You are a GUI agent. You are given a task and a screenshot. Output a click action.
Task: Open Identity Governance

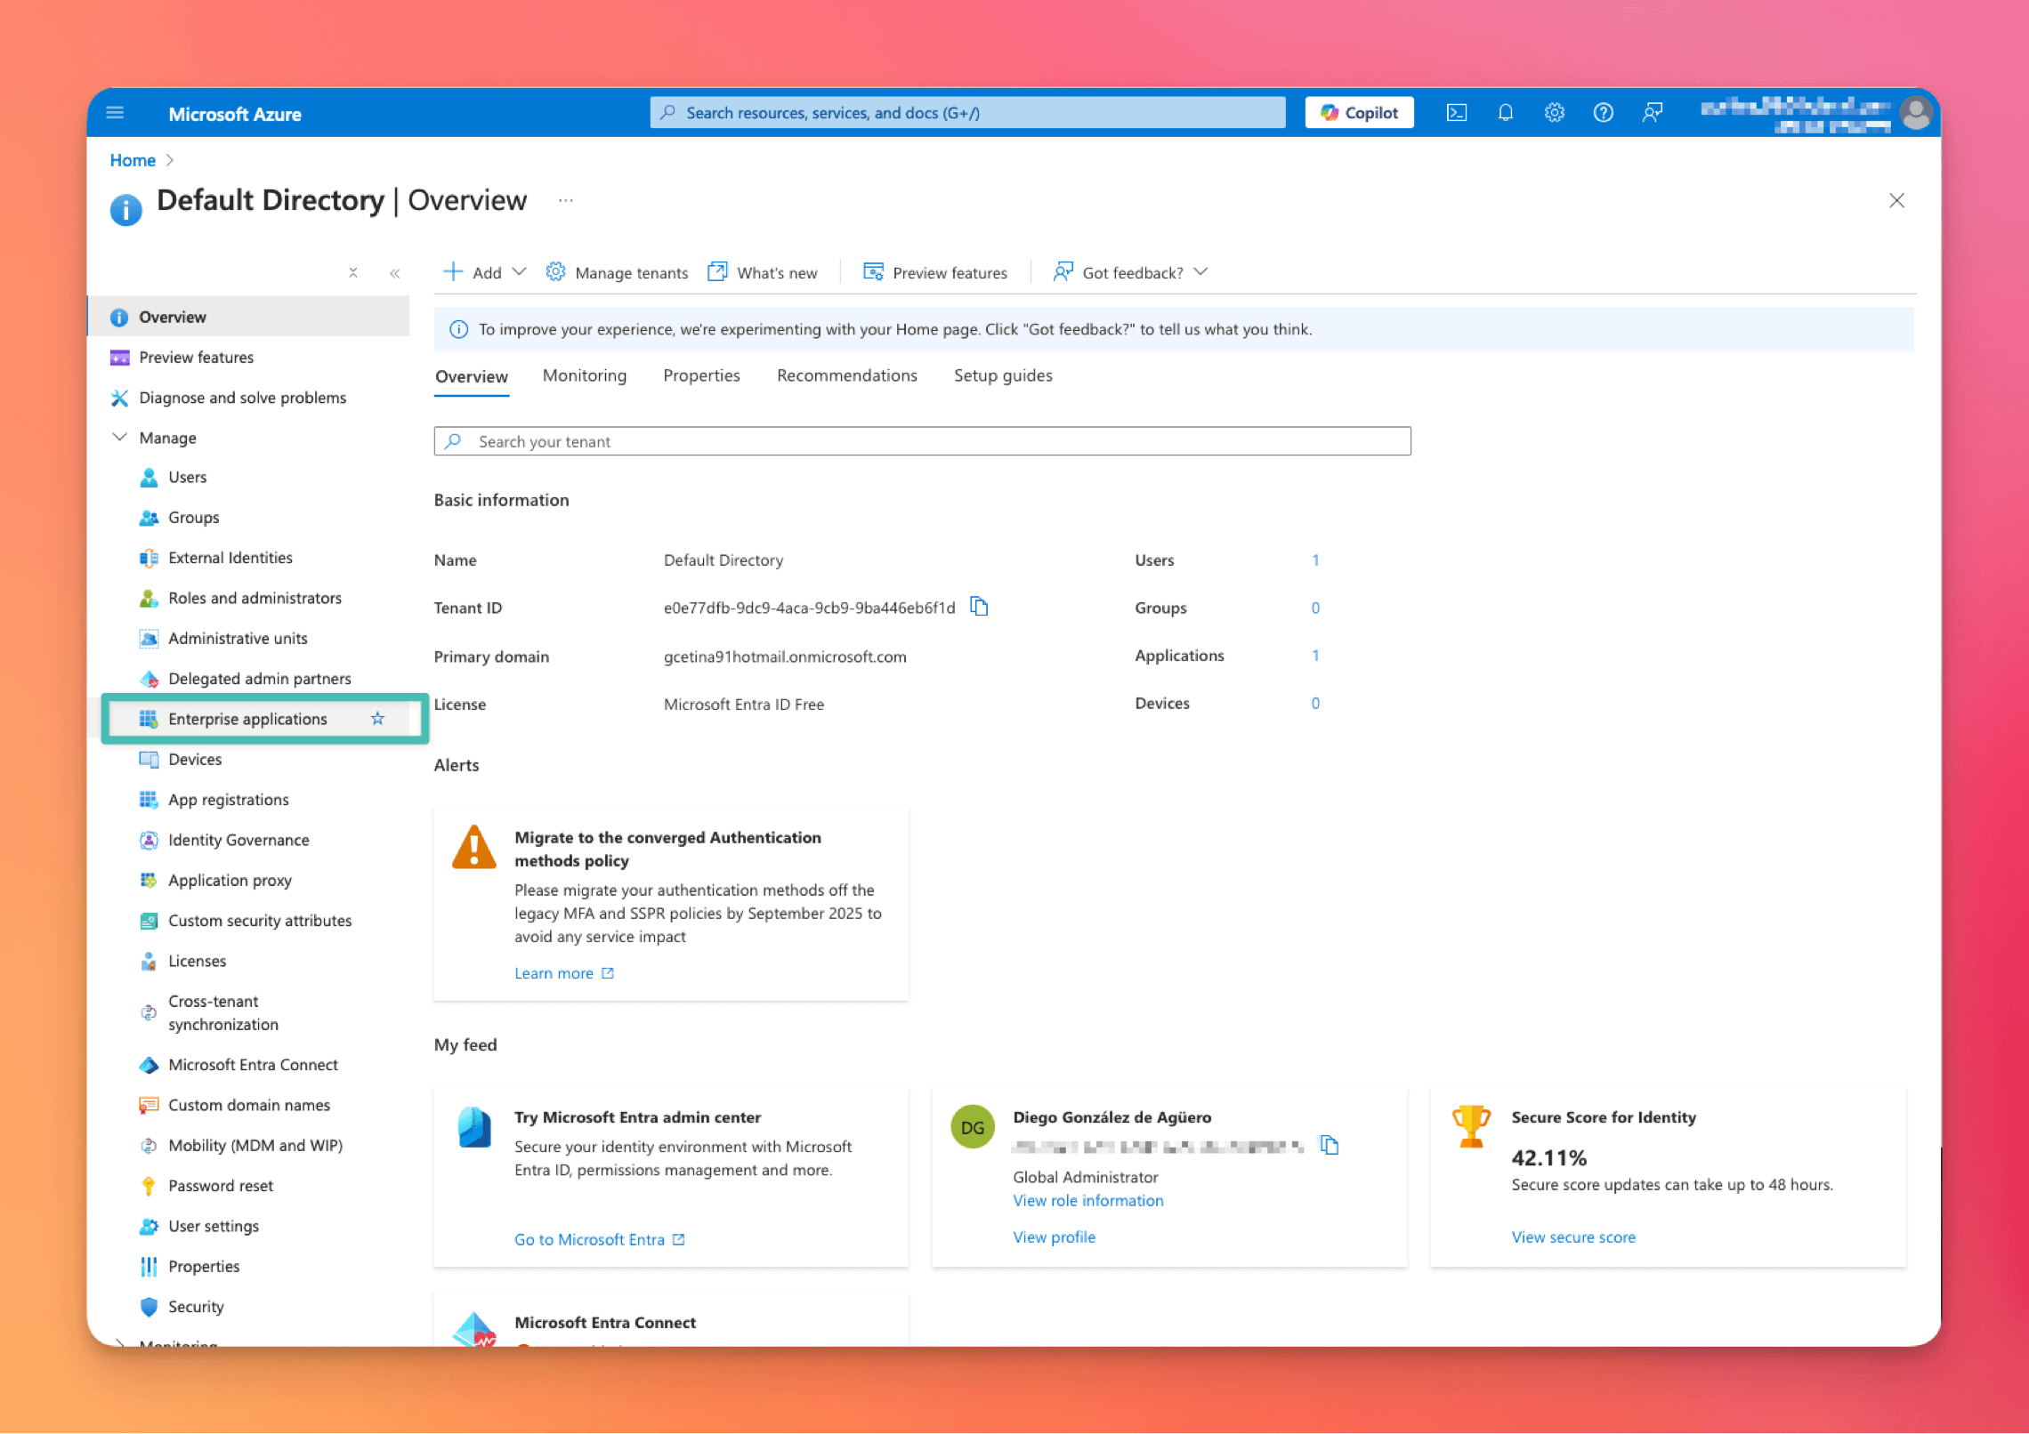point(238,840)
